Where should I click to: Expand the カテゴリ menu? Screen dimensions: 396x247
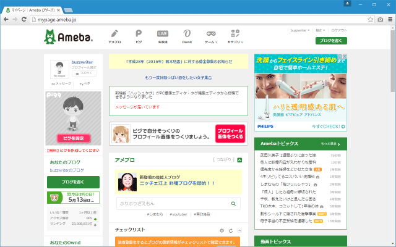pyautogui.click(x=235, y=36)
